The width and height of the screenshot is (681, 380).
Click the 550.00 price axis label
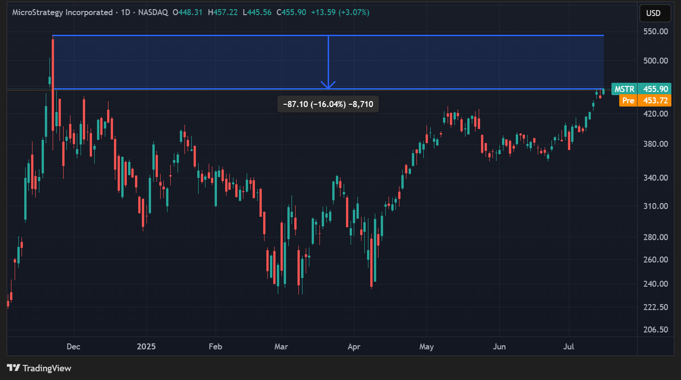(655, 32)
